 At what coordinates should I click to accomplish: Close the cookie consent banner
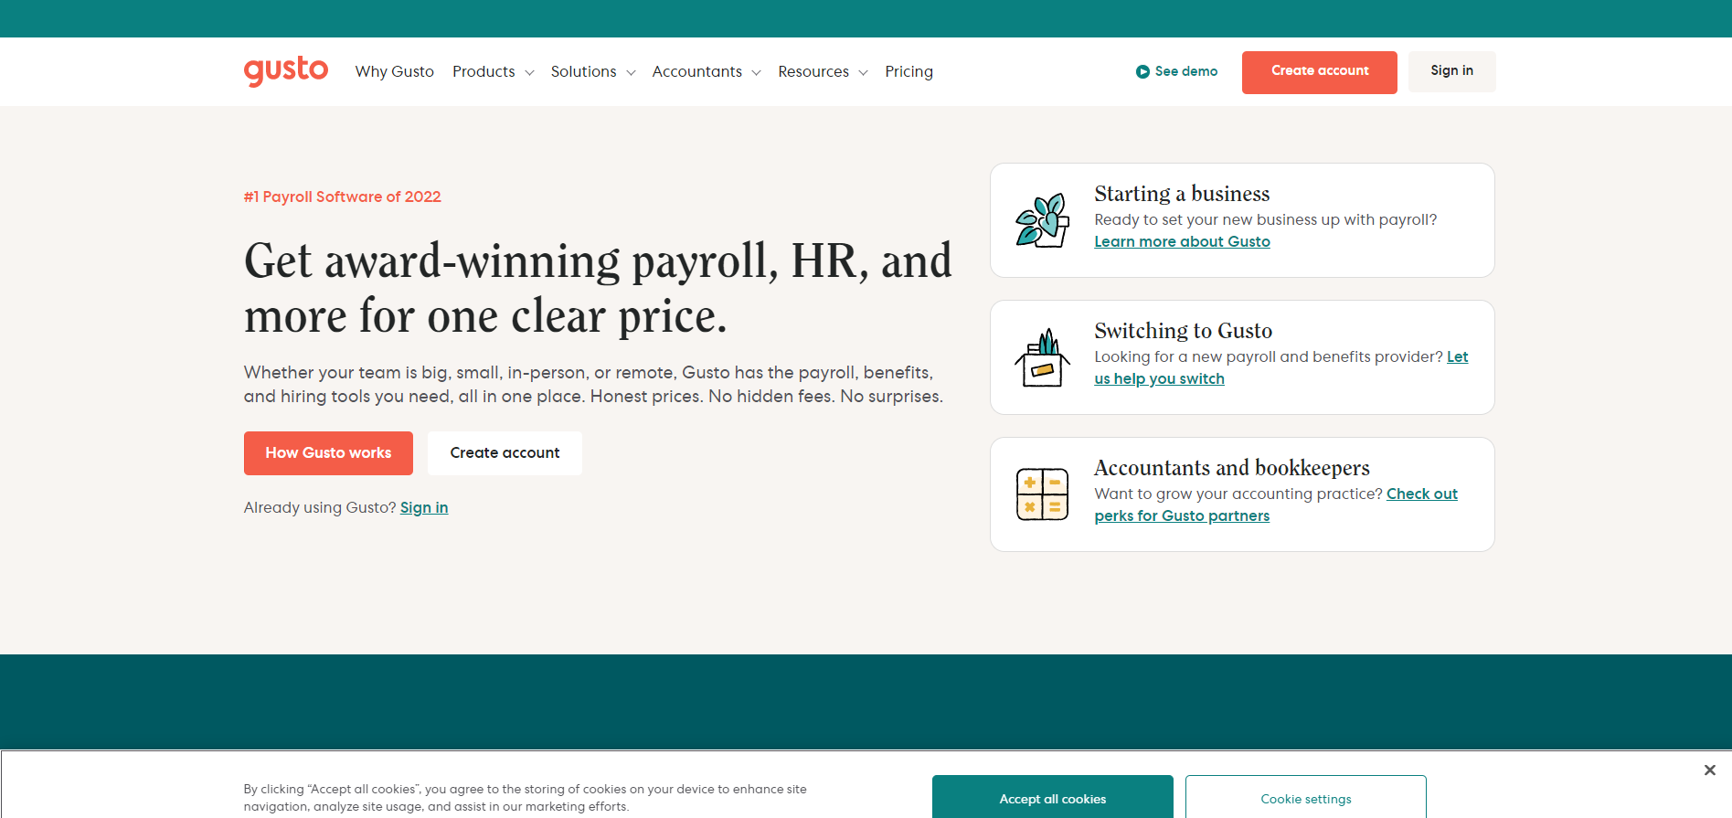1709,770
